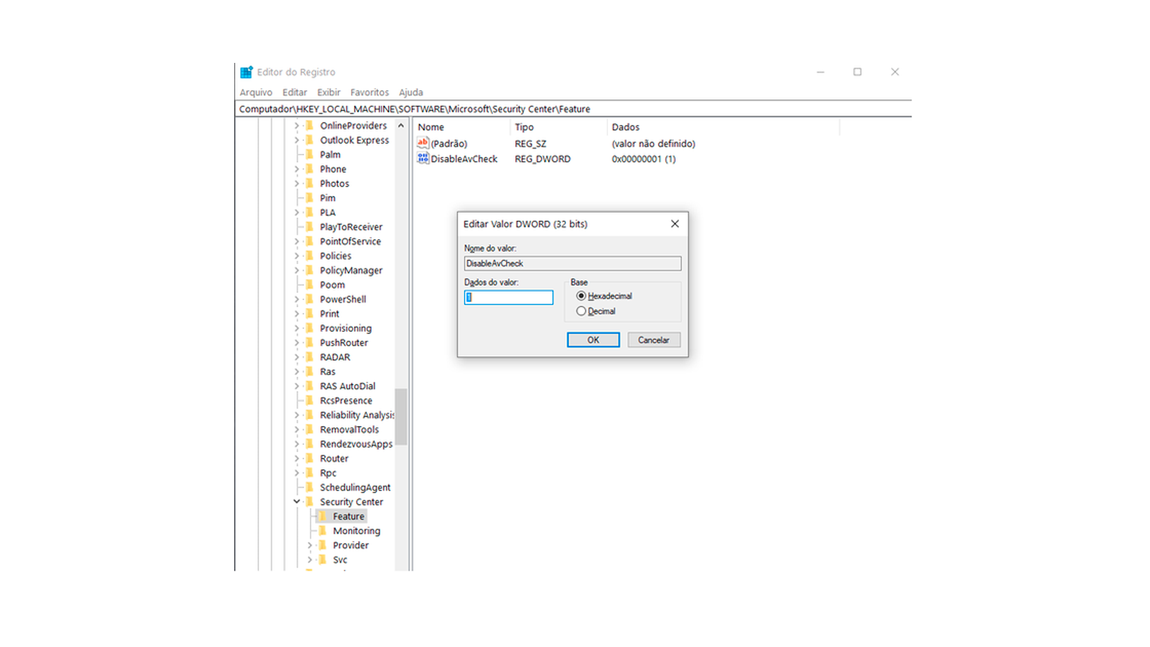Image resolution: width=1150 pixels, height=647 pixels.
Task: Select the Reliability Analysis tree item
Action: pyautogui.click(x=356, y=415)
